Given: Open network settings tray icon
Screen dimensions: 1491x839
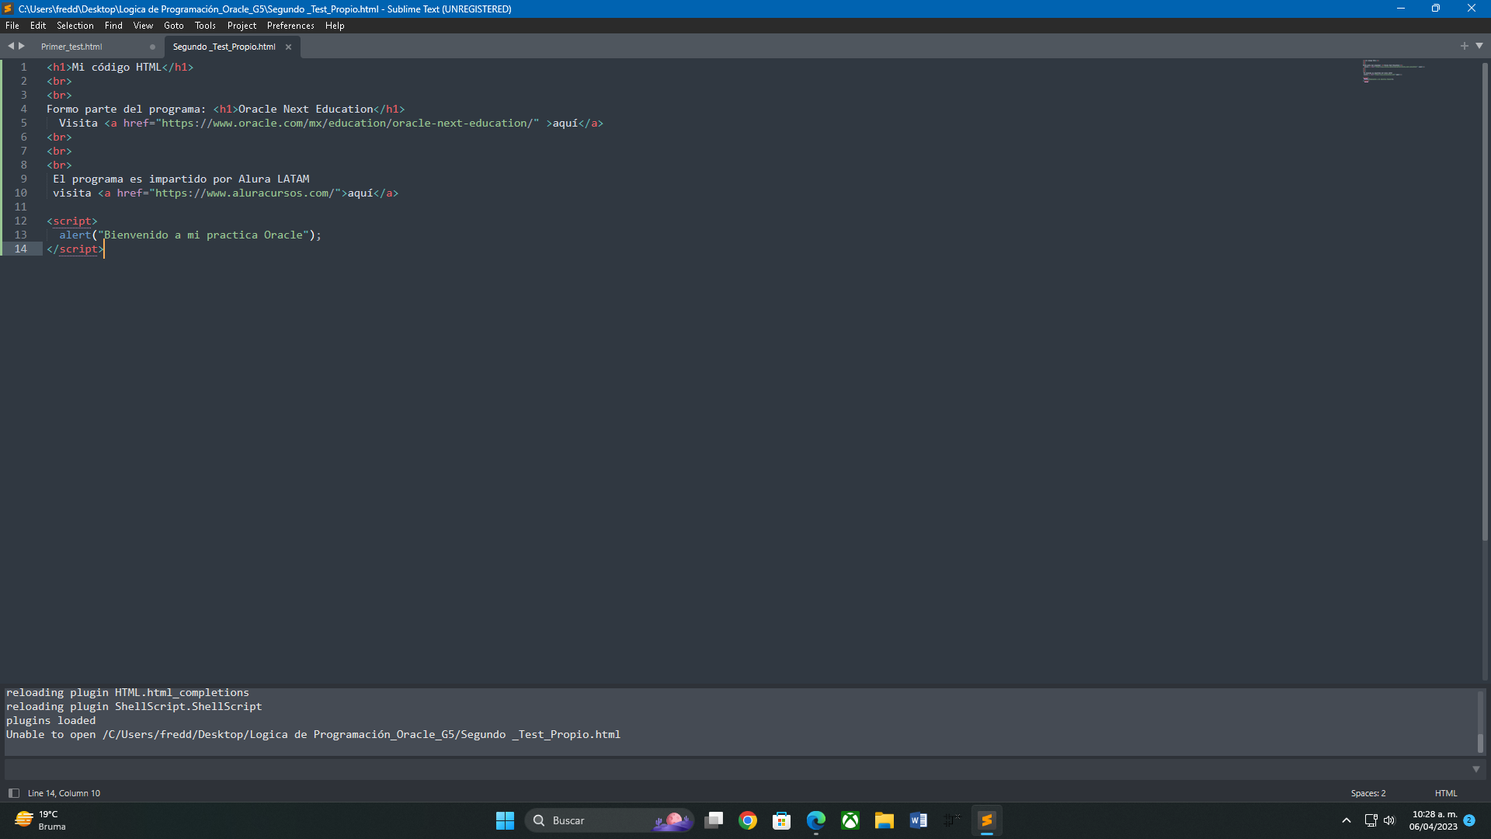Looking at the screenshot, I should (x=1371, y=820).
